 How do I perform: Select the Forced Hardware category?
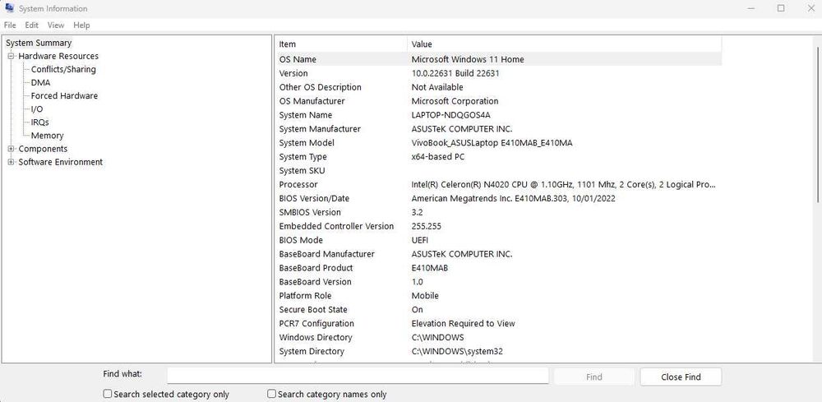pos(64,96)
